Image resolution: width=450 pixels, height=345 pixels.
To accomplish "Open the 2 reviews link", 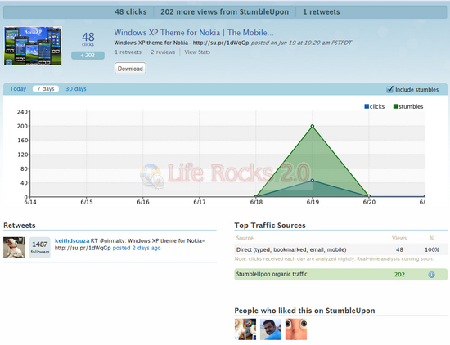I will point(163,52).
